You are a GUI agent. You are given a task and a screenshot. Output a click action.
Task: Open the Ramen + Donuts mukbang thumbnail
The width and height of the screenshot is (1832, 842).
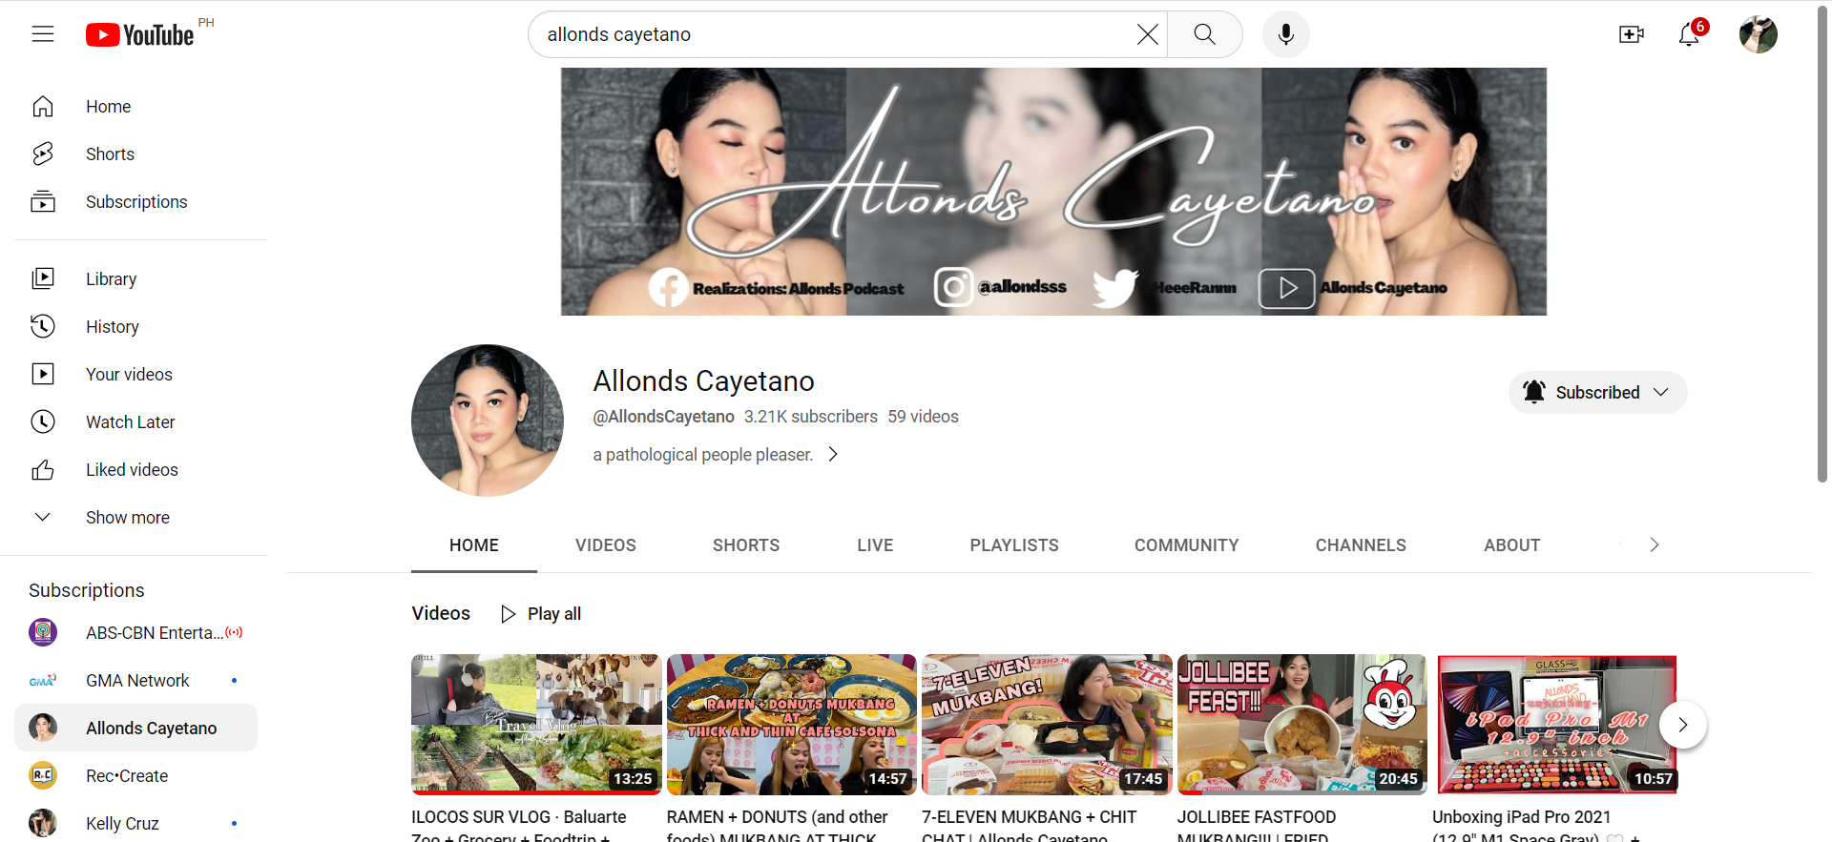click(792, 725)
